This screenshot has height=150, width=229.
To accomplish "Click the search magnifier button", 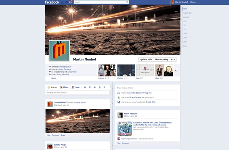I will (x=127, y=2).
